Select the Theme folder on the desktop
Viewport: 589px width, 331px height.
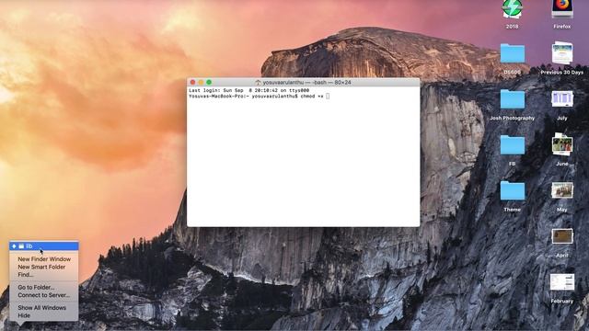point(513,191)
